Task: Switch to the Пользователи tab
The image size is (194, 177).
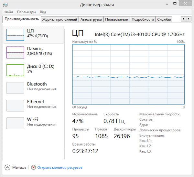Action: coord(117,19)
